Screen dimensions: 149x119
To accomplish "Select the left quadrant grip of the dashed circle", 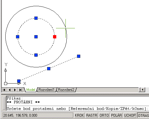I will (17, 37).
